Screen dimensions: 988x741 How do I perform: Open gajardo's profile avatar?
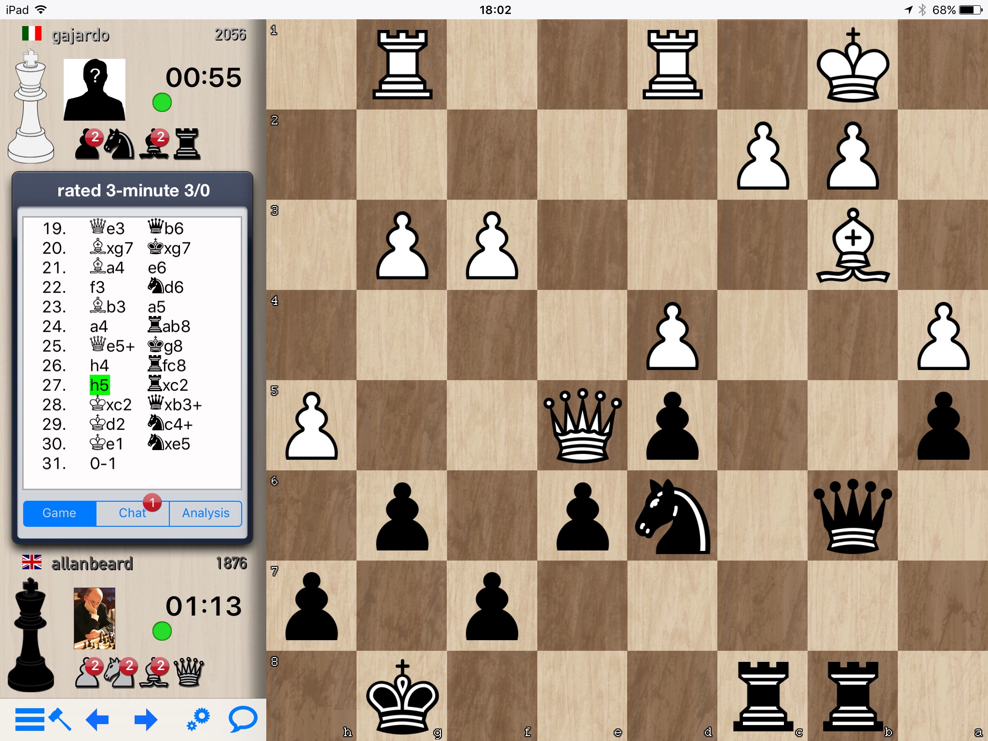95,90
